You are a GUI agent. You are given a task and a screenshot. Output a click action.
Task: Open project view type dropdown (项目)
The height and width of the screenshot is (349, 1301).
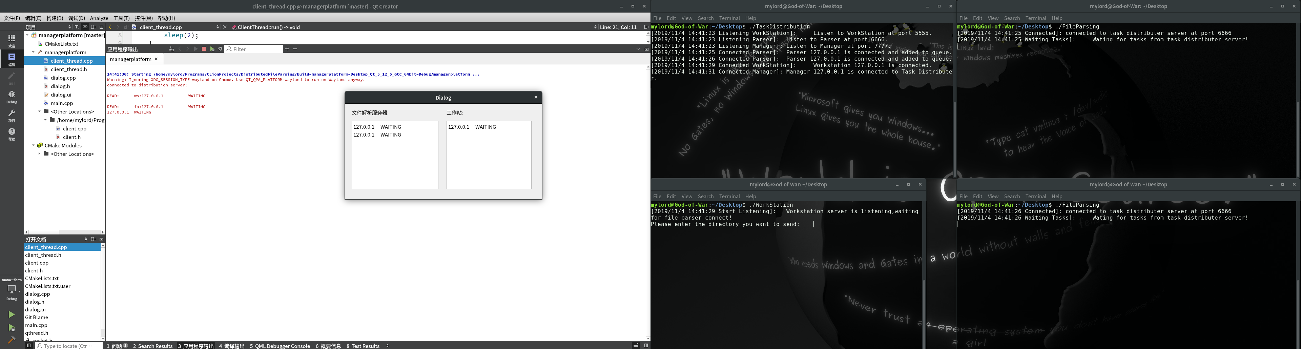click(x=48, y=27)
